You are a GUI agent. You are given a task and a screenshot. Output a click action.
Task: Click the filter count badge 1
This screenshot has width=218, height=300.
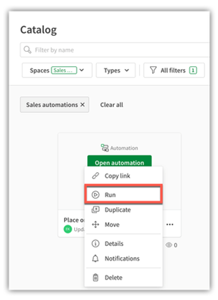193,70
